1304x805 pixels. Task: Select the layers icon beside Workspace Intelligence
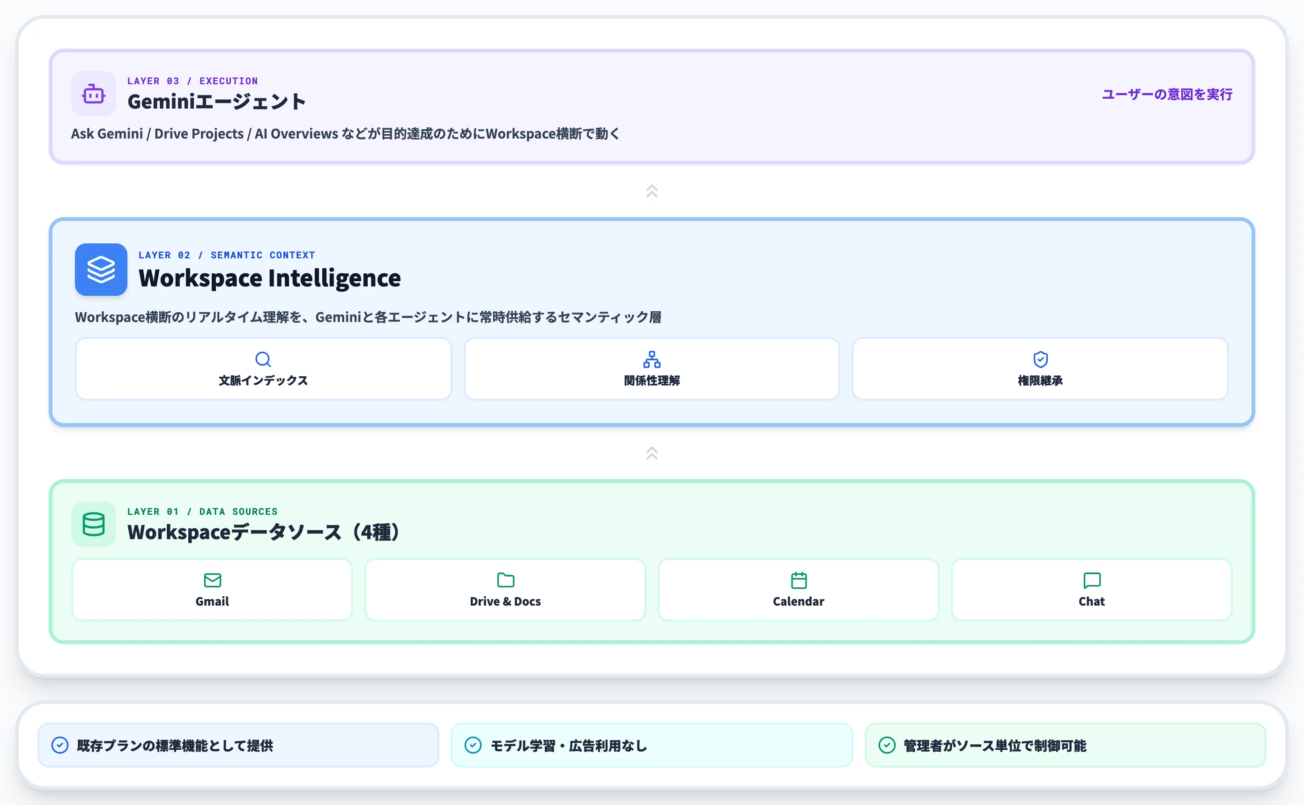[x=100, y=270]
